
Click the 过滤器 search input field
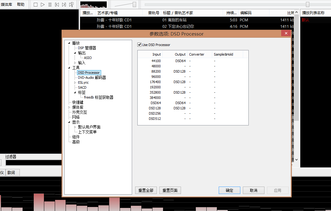33,162
